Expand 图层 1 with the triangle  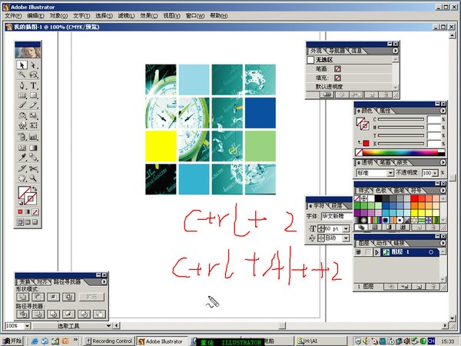376,252
